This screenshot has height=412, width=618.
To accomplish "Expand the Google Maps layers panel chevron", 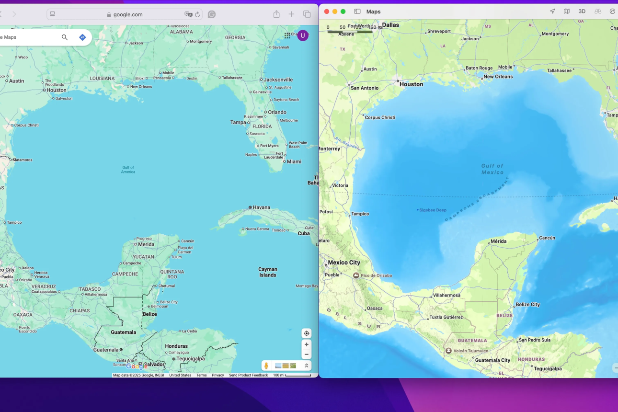I will tap(307, 366).
